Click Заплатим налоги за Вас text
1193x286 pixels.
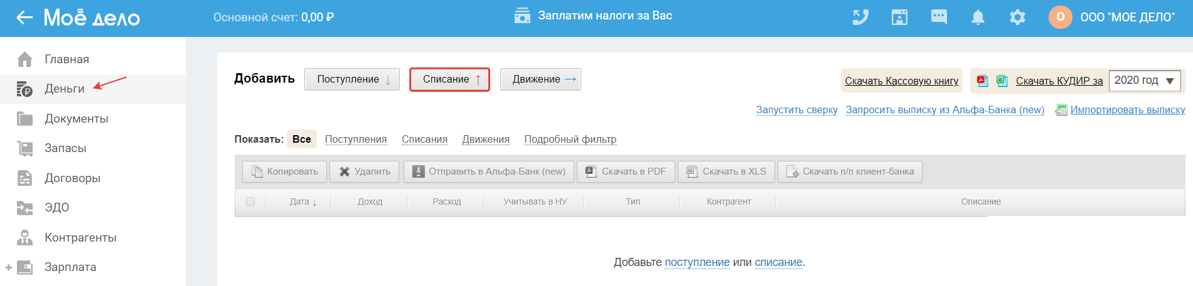click(605, 16)
